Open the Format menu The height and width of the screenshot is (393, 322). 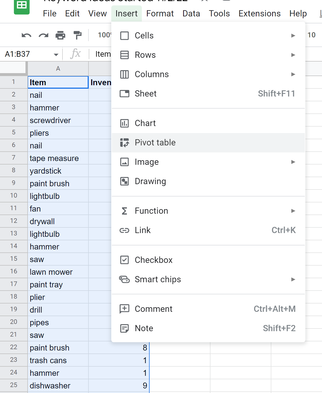click(160, 13)
